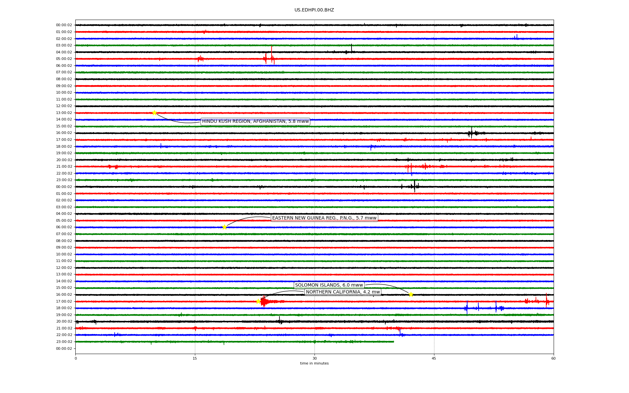The image size is (629, 393).
Task: Click the 45 minute x-axis tick label
Action: 434,358
